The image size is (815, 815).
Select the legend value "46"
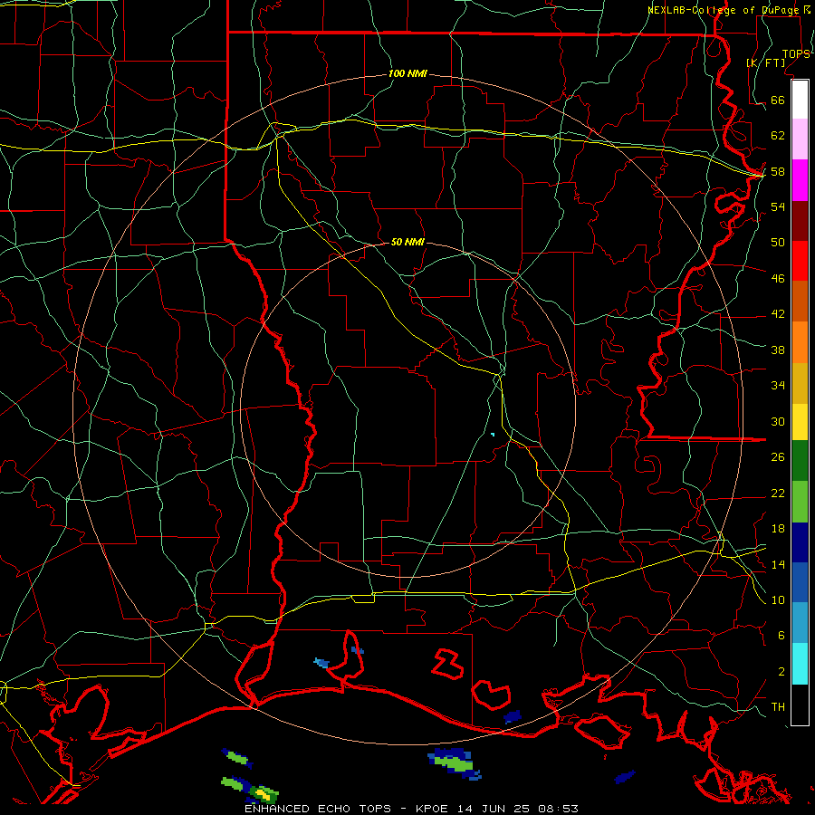pyautogui.click(x=778, y=279)
